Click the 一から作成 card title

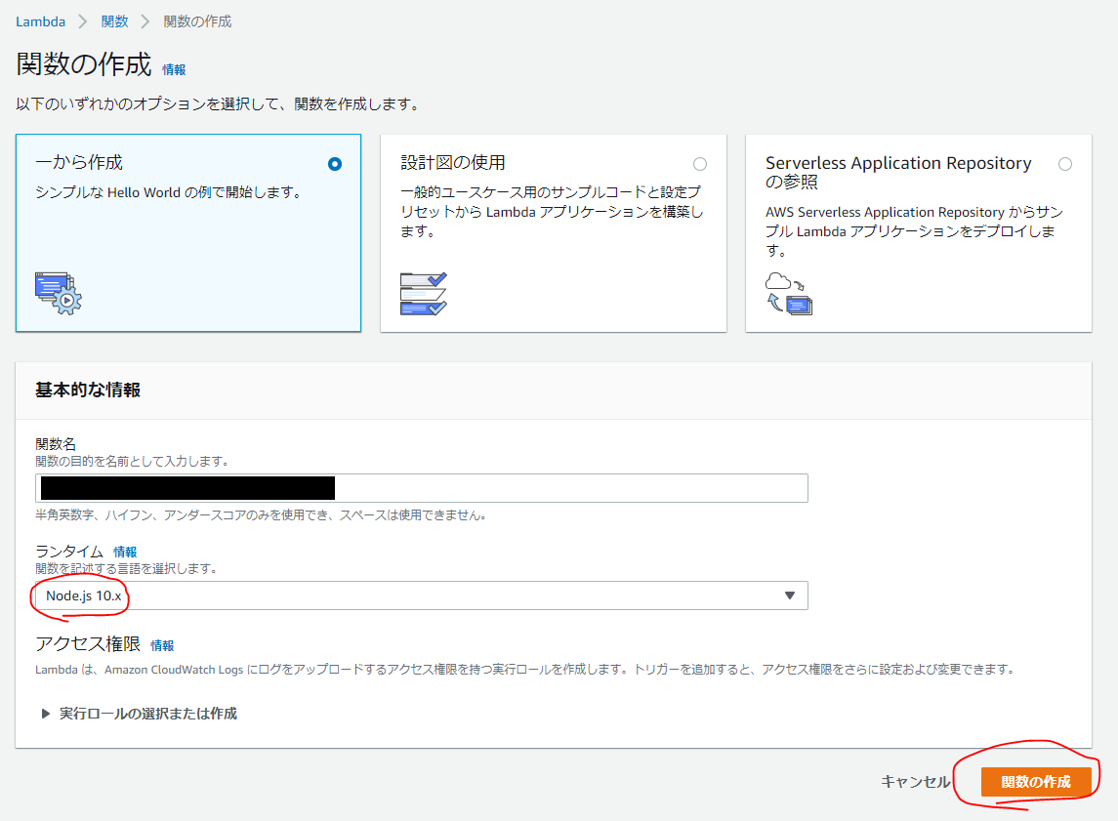click(x=79, y=162)
